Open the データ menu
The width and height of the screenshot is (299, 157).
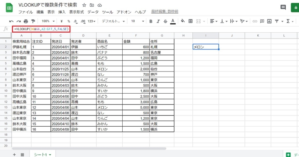tap(93, 12)
